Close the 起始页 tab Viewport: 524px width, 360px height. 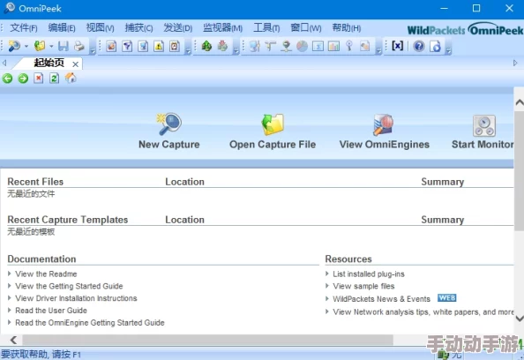[76, 64]
